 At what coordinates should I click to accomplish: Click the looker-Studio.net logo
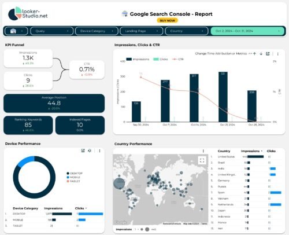pyautogui.click(x=28, y=13)
